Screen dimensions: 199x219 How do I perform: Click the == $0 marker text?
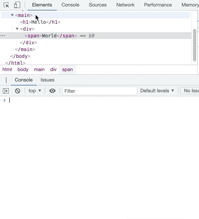click(x=87, y=36)
